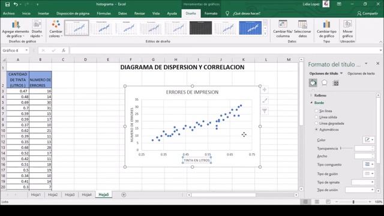Click Cambiar fila/columna button

pos(283,29)
